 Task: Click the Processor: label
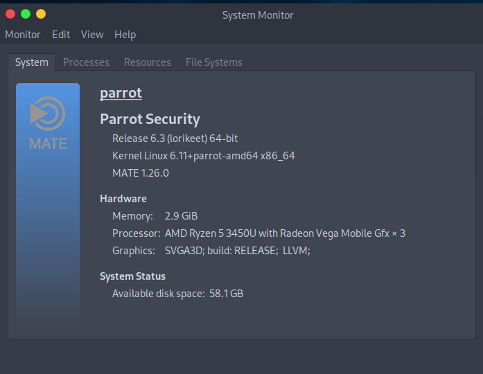pyautogui.click(x=137, y=233)
